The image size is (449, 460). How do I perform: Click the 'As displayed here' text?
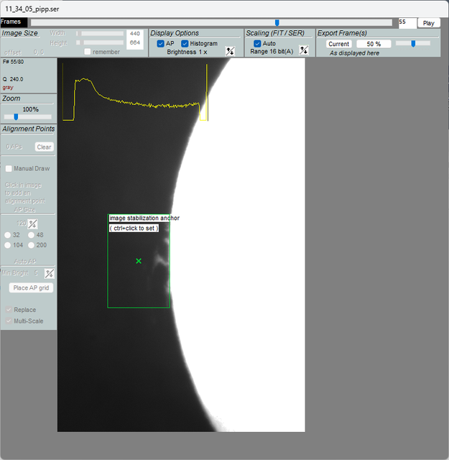pyautogui.click(x=354, y=53)
